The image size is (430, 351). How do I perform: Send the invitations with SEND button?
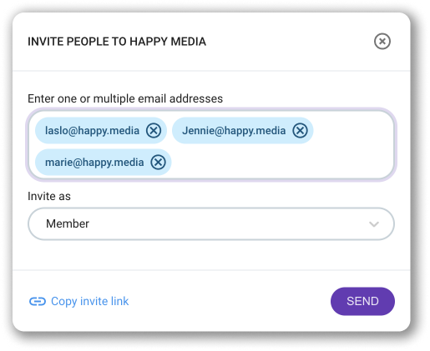point(362,301)
